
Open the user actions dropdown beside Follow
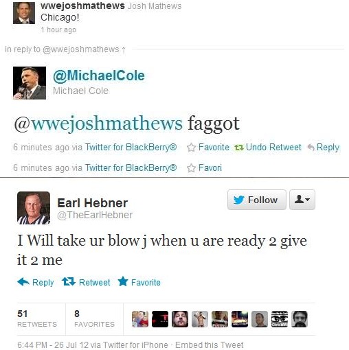pyautogui.click(x=302, y=200)
